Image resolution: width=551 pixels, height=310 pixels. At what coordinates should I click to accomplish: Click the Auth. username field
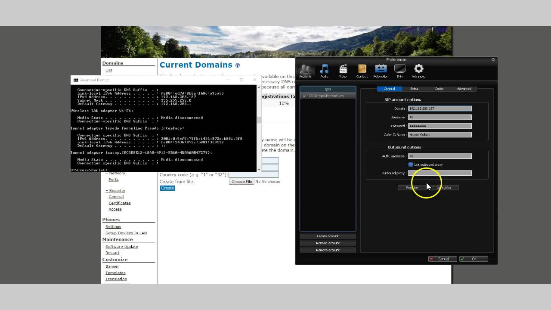[440, 156]
